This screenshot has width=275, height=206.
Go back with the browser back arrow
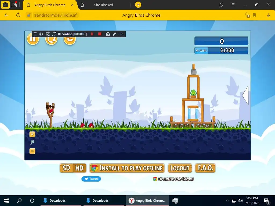(x=6, y=15)
